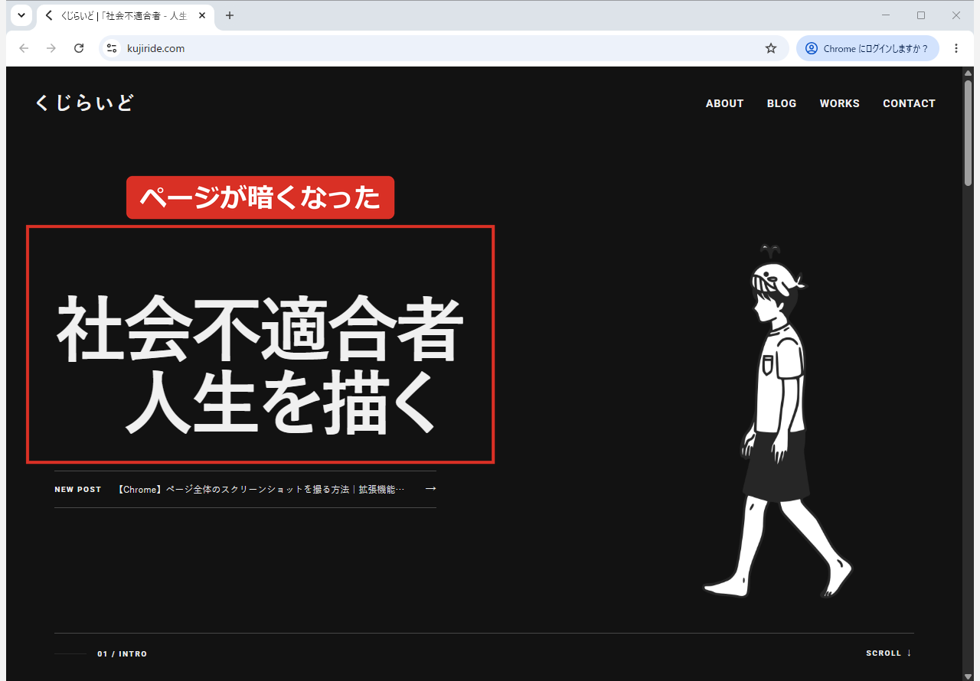Open the Chrome three-dot menu
Screen dimensions: 980x681
956,48
